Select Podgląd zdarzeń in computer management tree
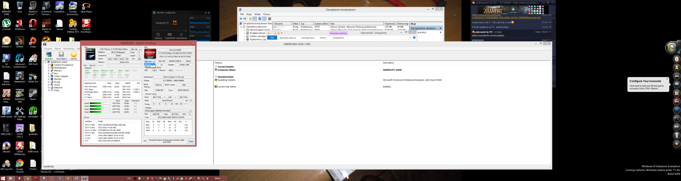 pyautogui.click(x=257, y=33)
